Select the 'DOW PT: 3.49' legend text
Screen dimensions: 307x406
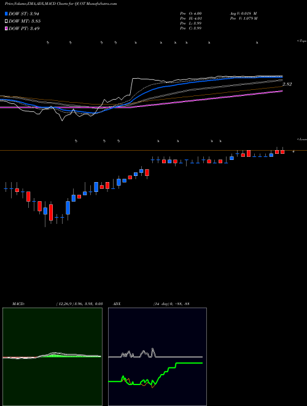(24, 28)
